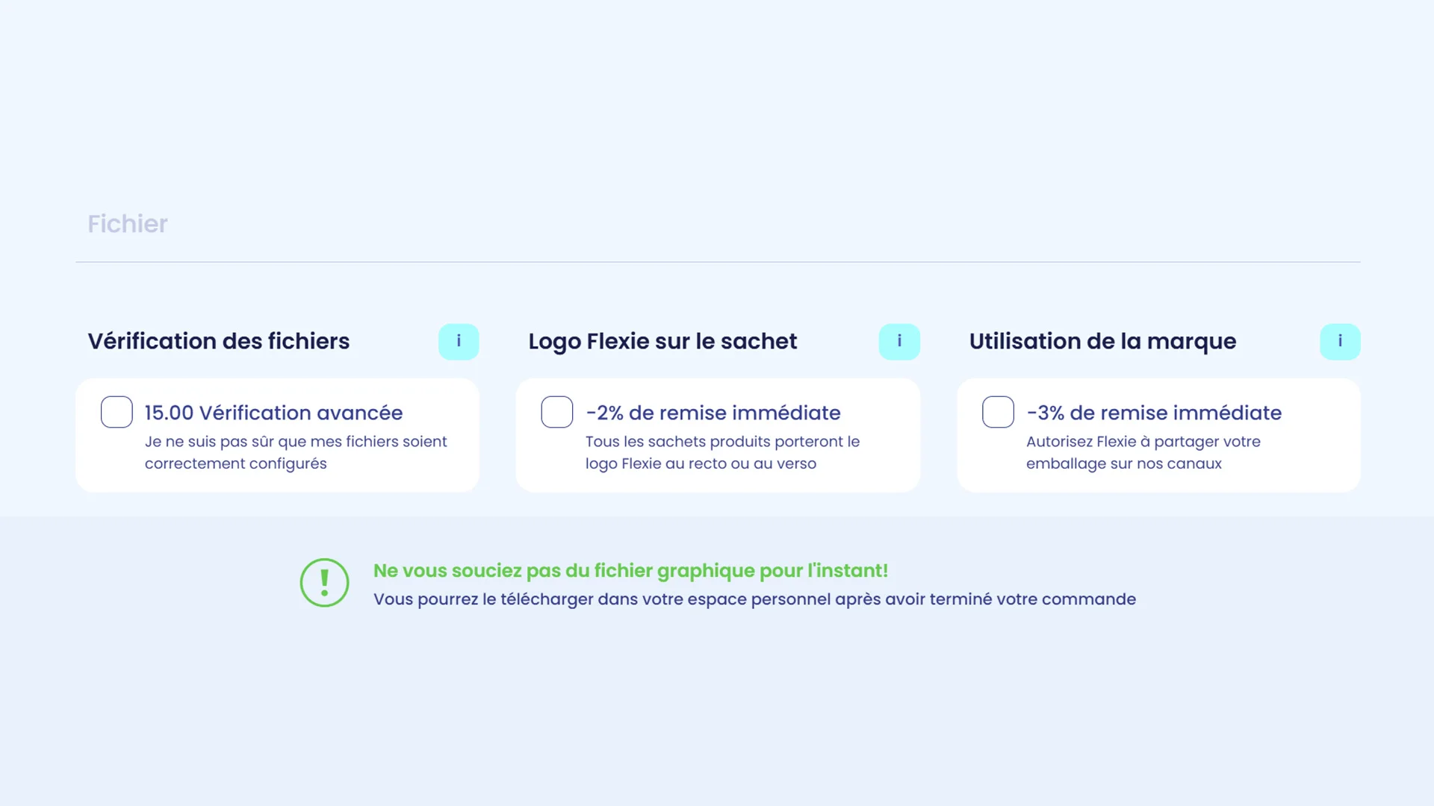Viewport: 1434px width, 806px height.
Task: Click description about fichiers correctement configurés
Action: pyautogui.click(x=296, y=452)
